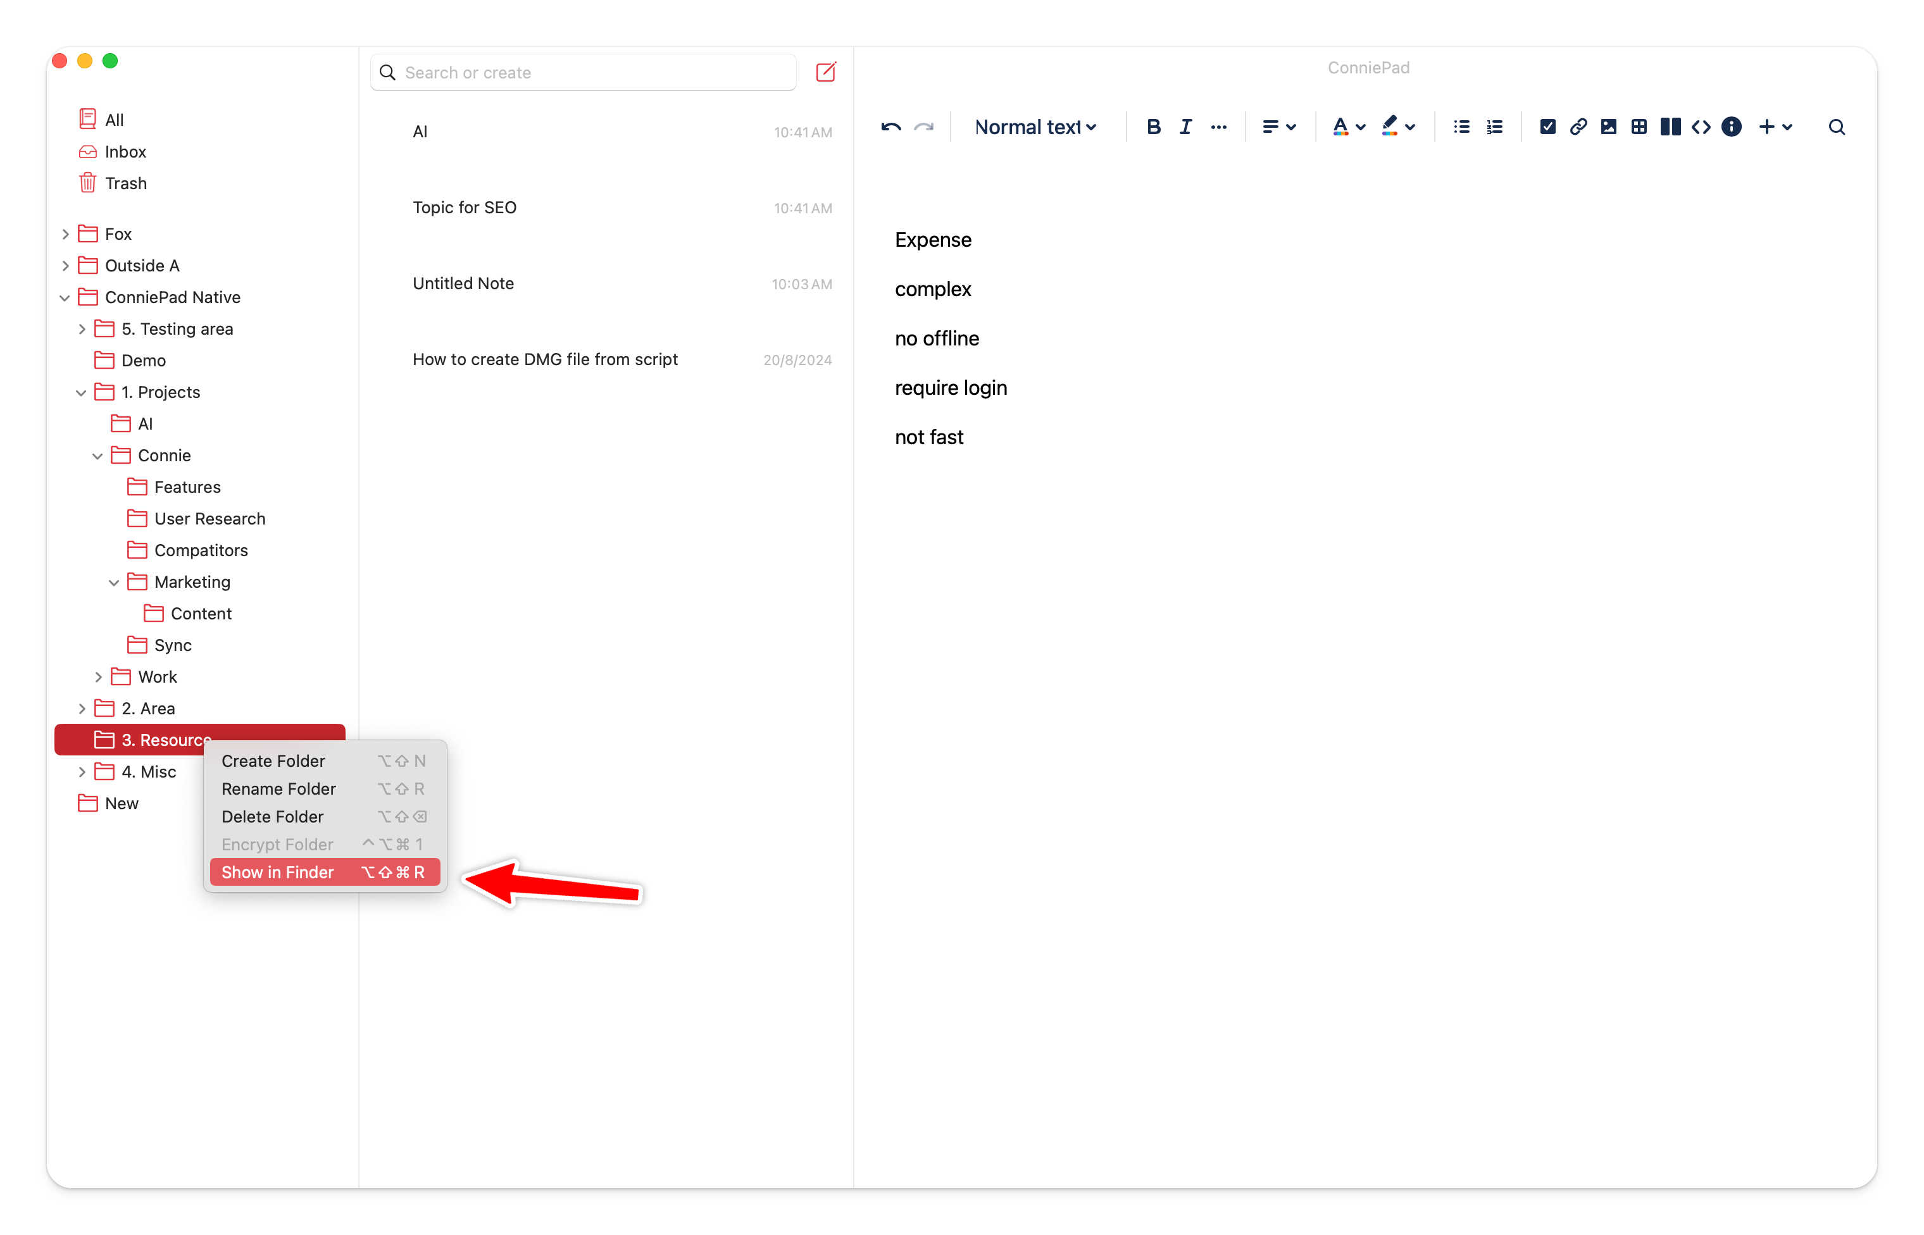Open the Normal text style dropdown
This screenshot has height=1235, width=1924.
[x=1035, y=127]
